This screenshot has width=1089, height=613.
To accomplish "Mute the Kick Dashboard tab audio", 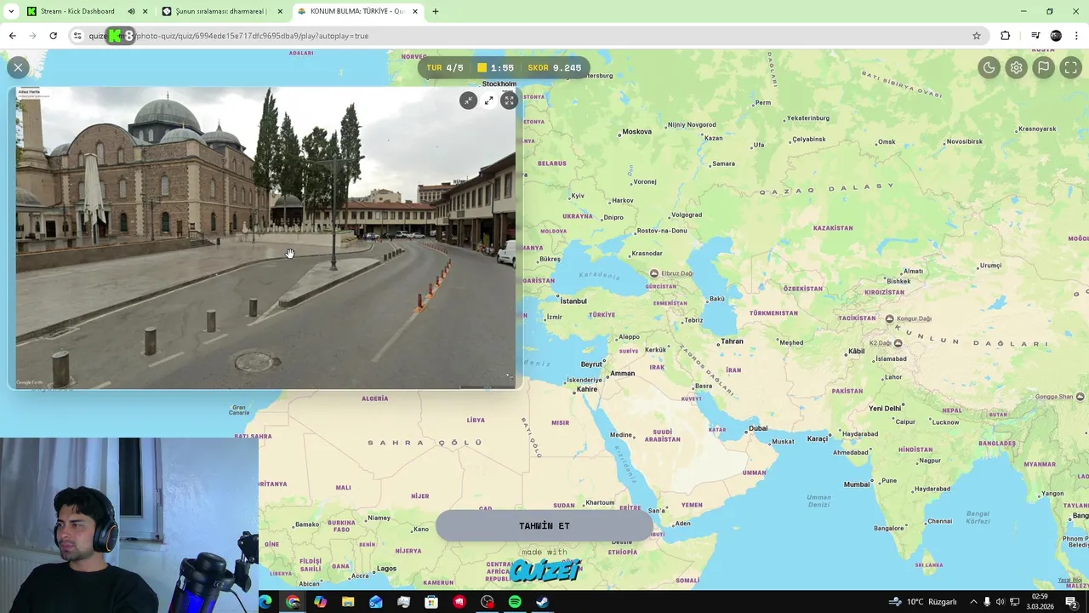I will coord(131,11).
